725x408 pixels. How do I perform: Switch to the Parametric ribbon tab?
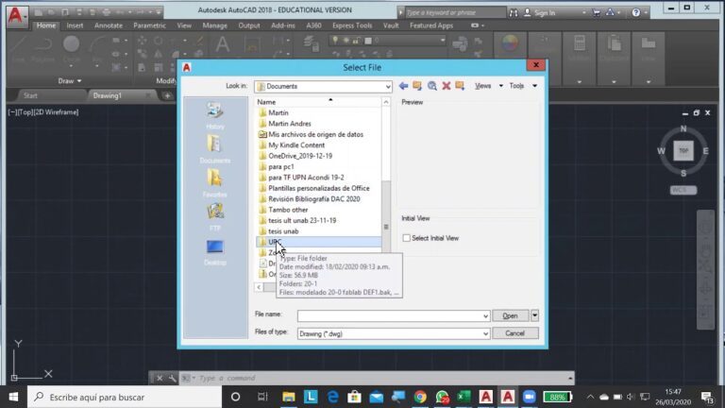149,25
